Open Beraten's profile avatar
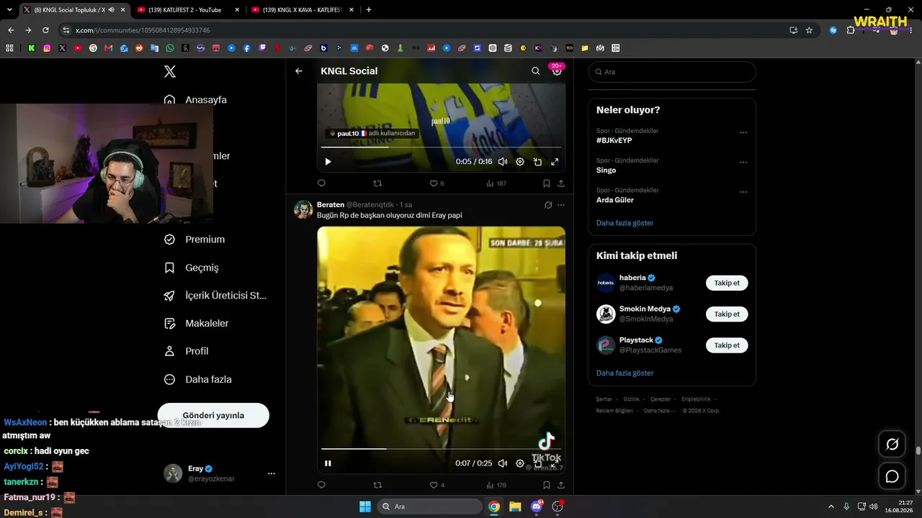Screen dimensions: 922x518 pos(303,209)
